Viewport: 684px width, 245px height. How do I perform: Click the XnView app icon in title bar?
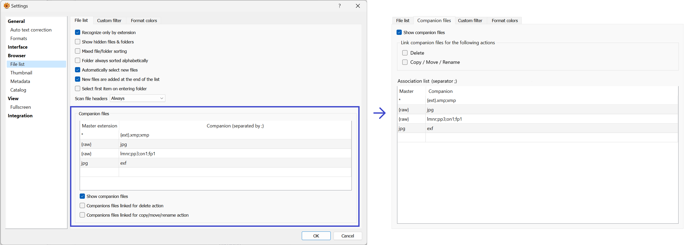pos(6,6)
